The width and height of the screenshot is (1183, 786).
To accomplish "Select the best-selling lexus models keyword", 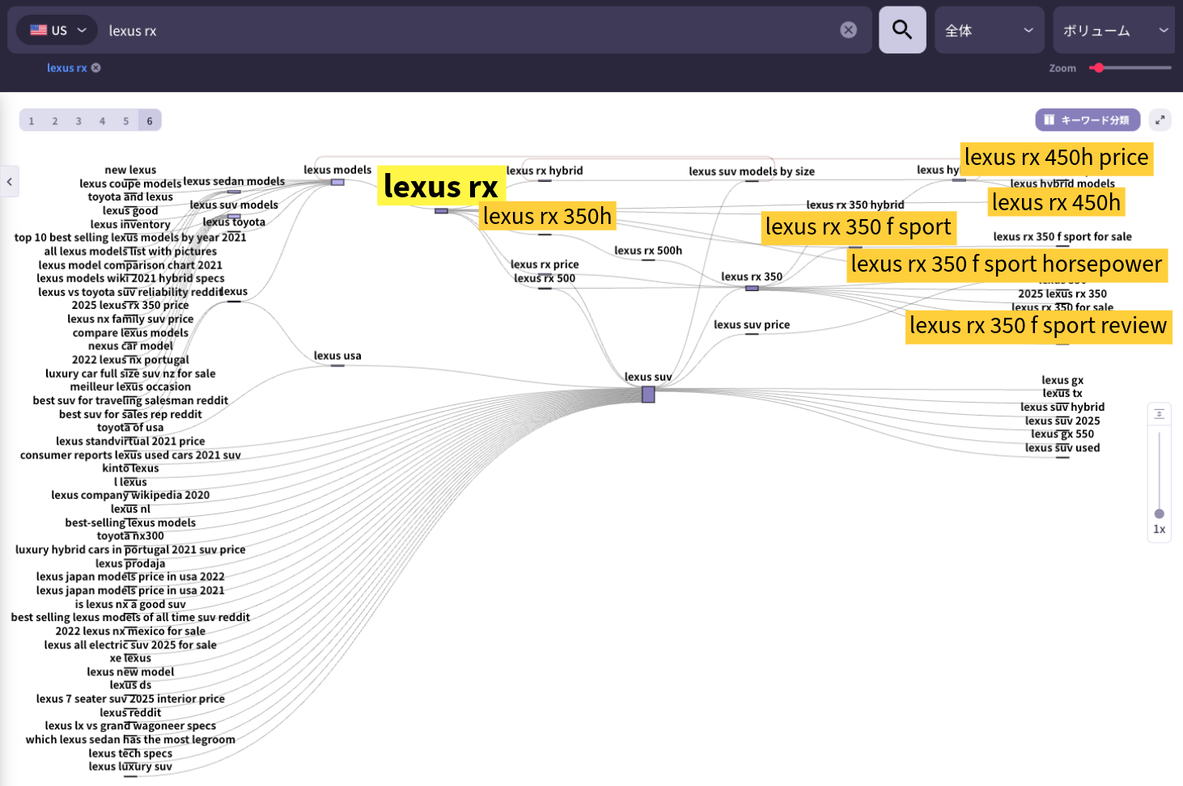I will [x=130, y=522].
